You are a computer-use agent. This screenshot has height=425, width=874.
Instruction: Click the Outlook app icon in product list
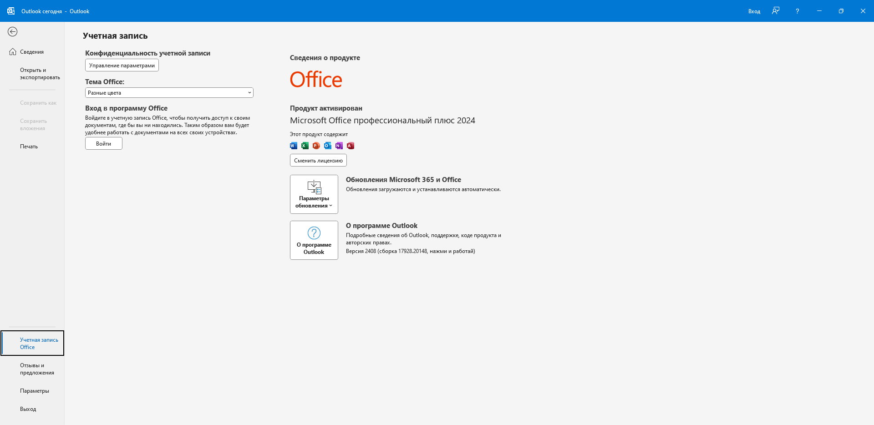pos(328,146)
